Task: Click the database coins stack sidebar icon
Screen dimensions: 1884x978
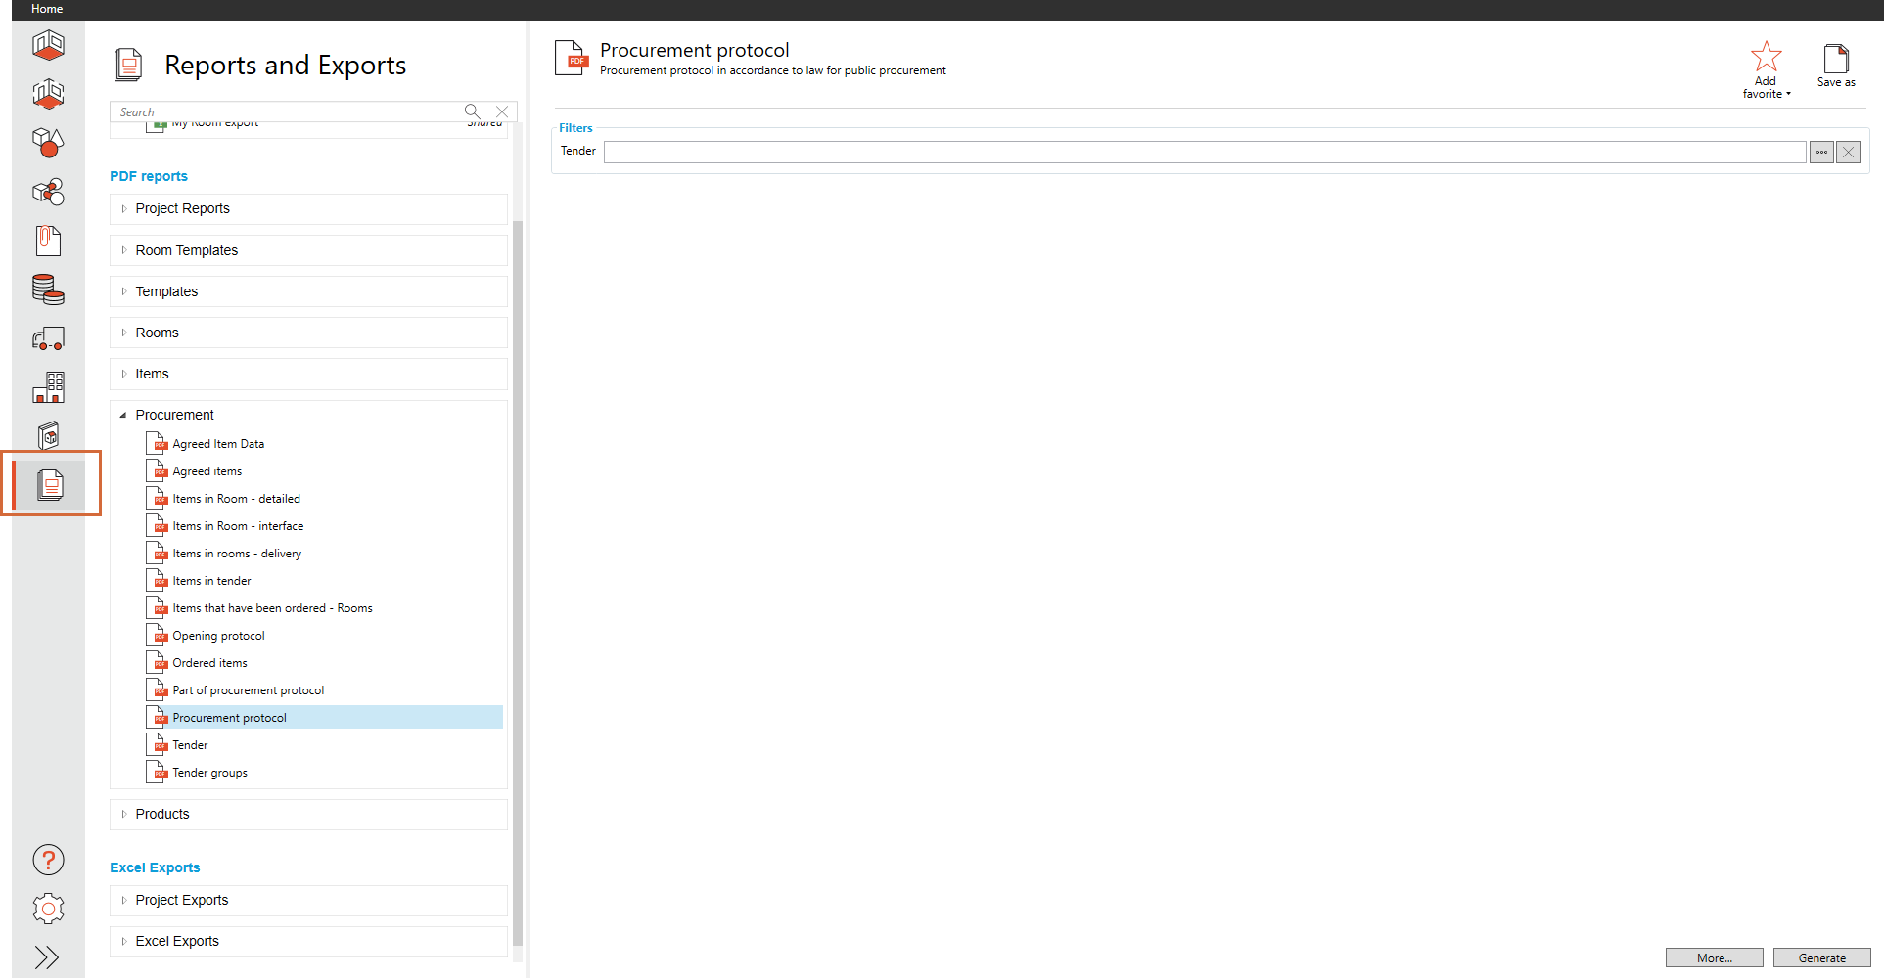Action: [48, 289]
